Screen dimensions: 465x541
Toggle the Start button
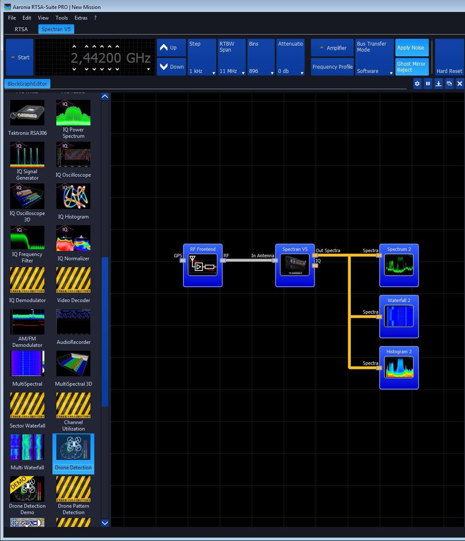(20, 57)
